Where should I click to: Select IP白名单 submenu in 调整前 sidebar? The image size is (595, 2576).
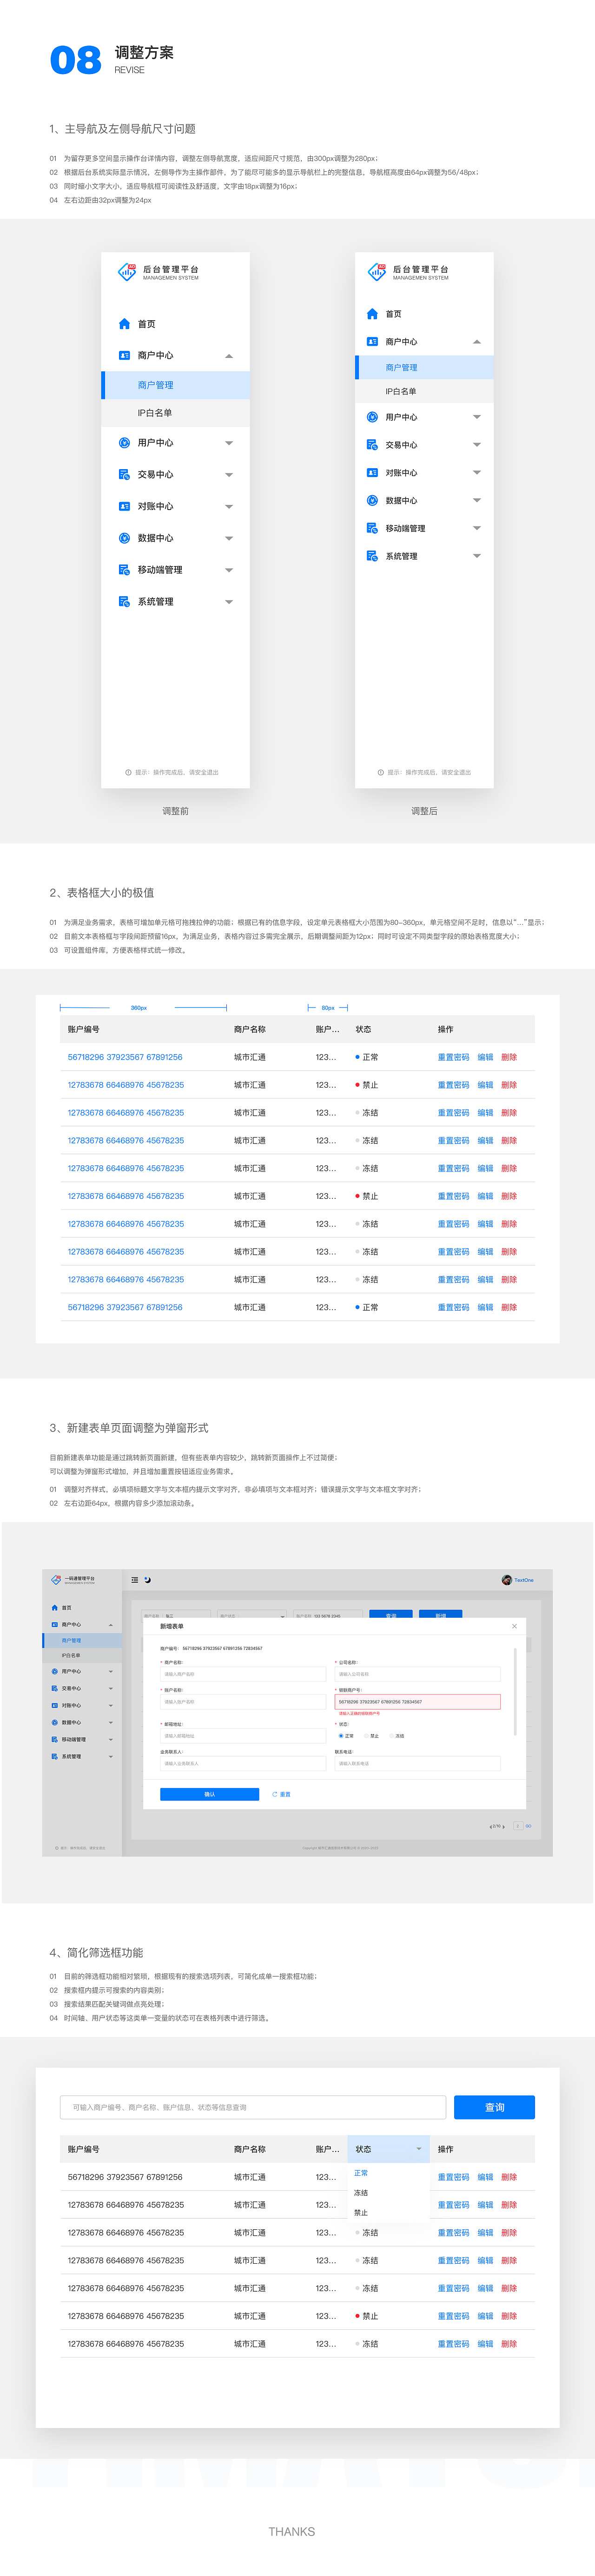click(x=176, y=413)
